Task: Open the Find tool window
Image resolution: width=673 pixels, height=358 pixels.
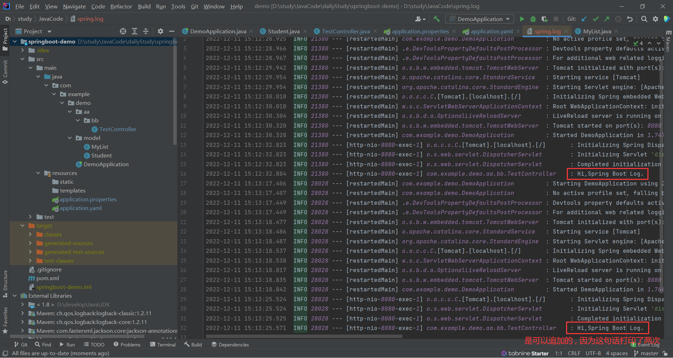Action: pyautogui.click(x=43, y=345)
